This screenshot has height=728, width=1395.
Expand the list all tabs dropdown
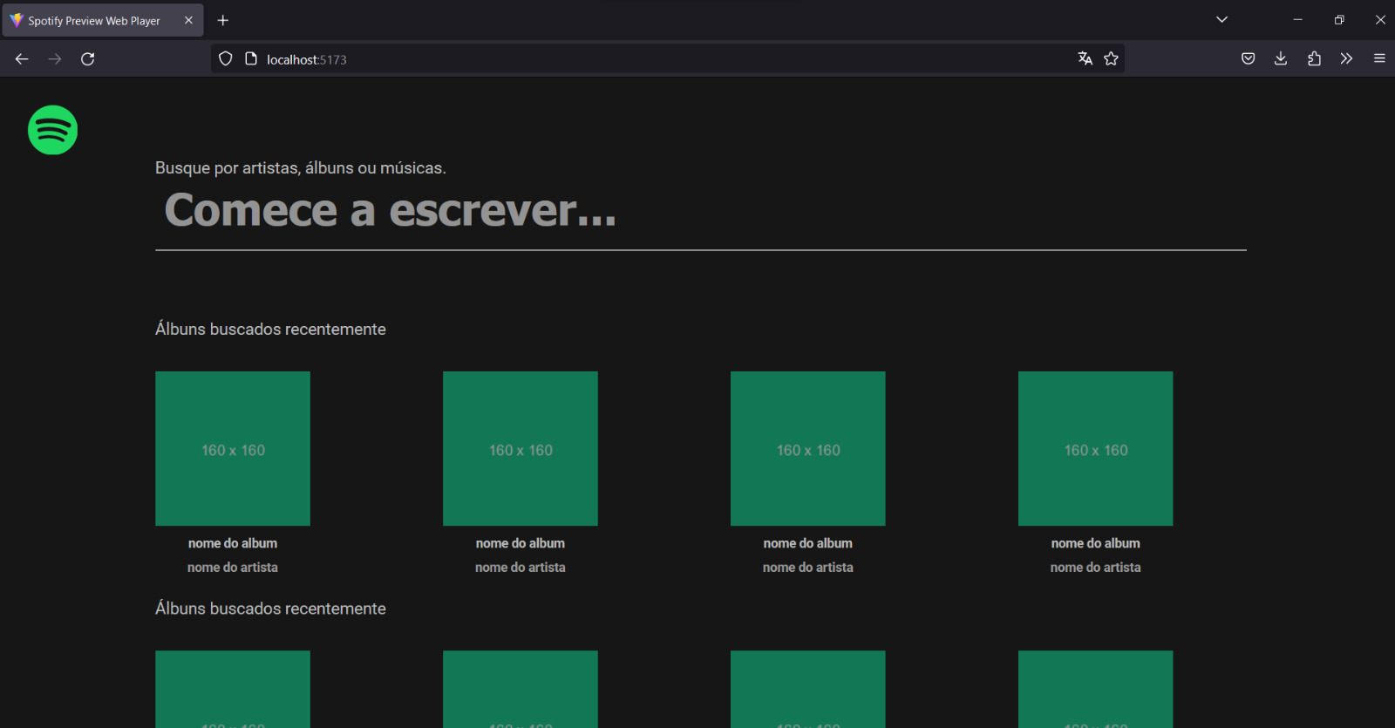[x=1221, y=19]
